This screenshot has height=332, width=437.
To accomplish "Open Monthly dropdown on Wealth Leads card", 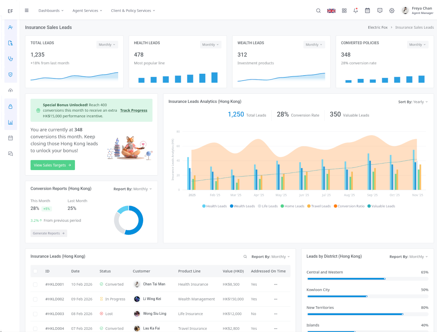I will pyautogui.click(x=314, y=44).
